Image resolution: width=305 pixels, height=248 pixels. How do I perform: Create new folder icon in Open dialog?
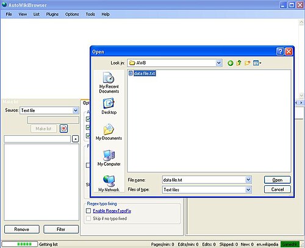coord(247,63)
